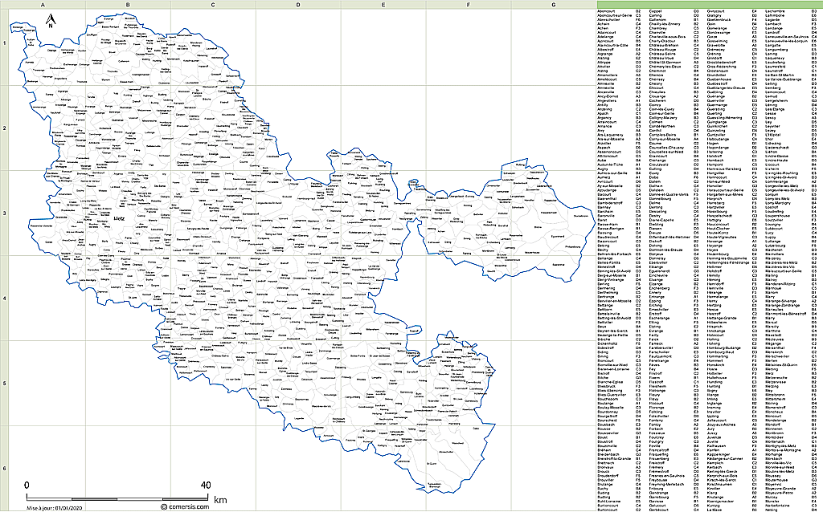823x512 pixels.
Task: Click 'Creutzwald' in the commune index
Action: (x=659, y=165)
